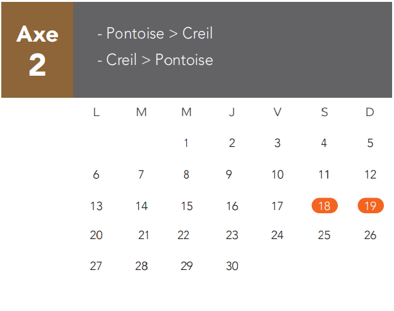
Task: Select date 24 in the calendar
Action: [x=278, y=235]
